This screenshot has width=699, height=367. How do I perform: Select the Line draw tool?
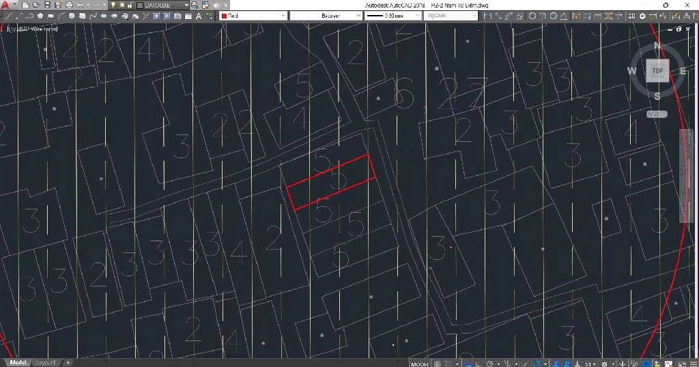point(8,16)
